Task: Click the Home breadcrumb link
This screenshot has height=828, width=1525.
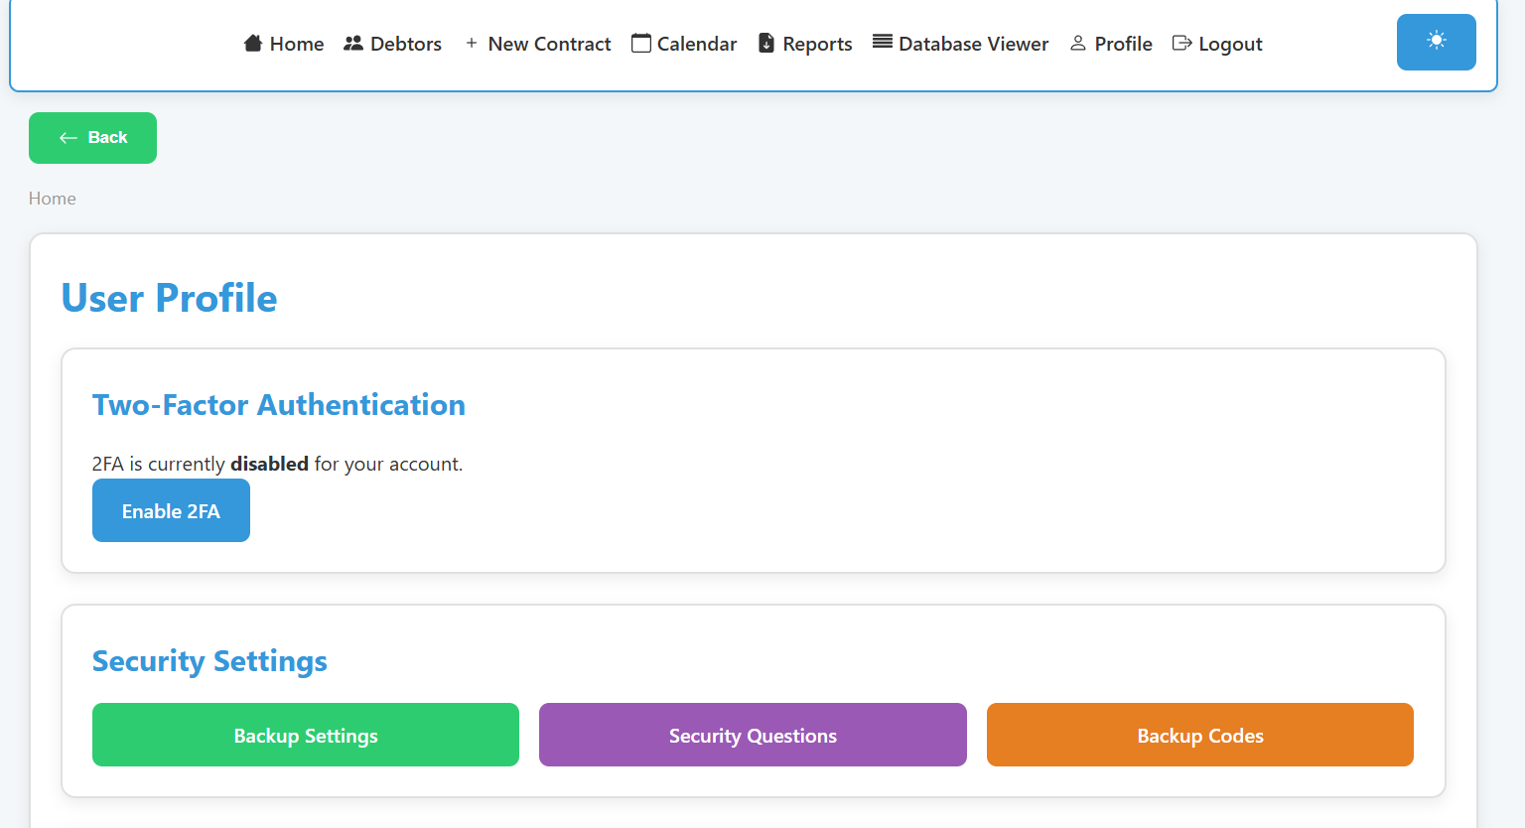Action: click(x=53, y=199)
